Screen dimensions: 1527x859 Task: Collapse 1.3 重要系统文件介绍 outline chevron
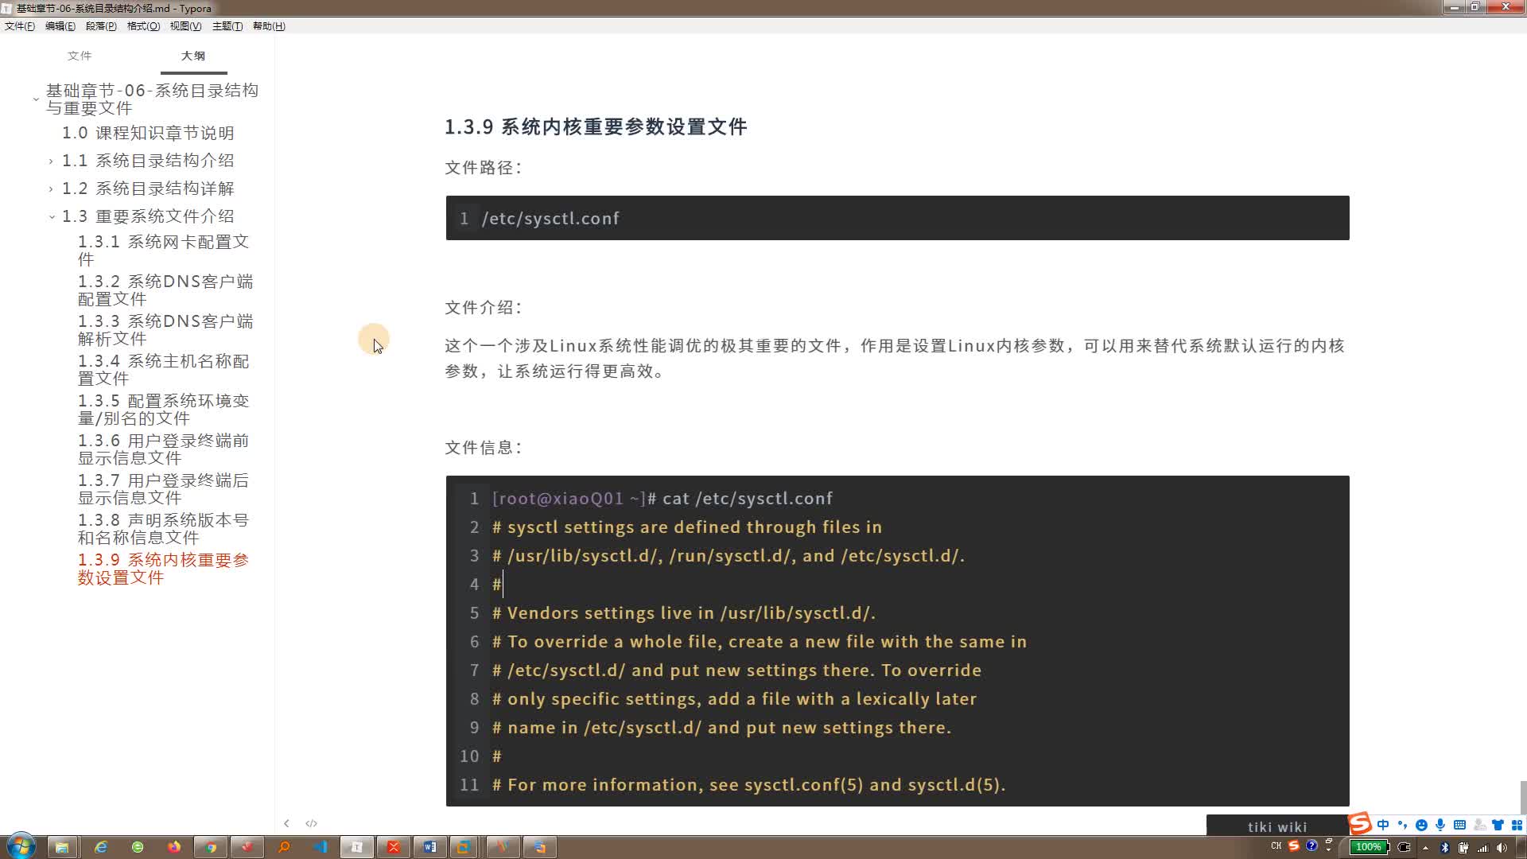(x=51, y=216)
